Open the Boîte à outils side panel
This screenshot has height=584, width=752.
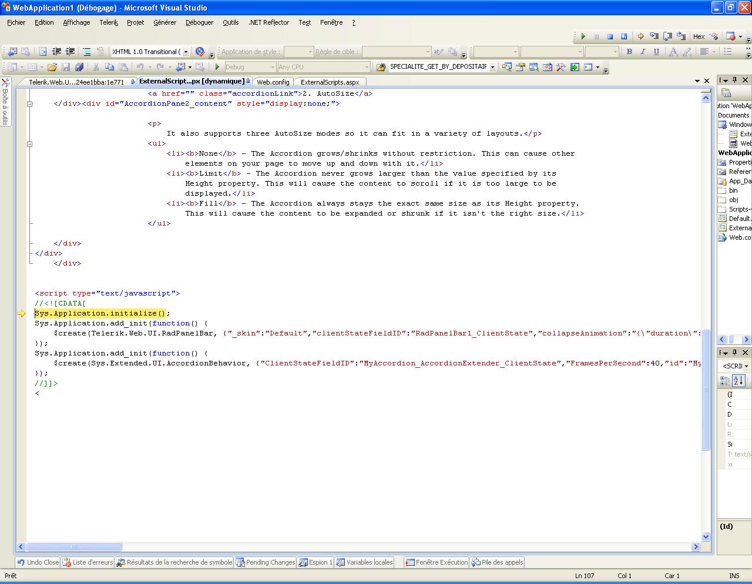tap(5, 101)
